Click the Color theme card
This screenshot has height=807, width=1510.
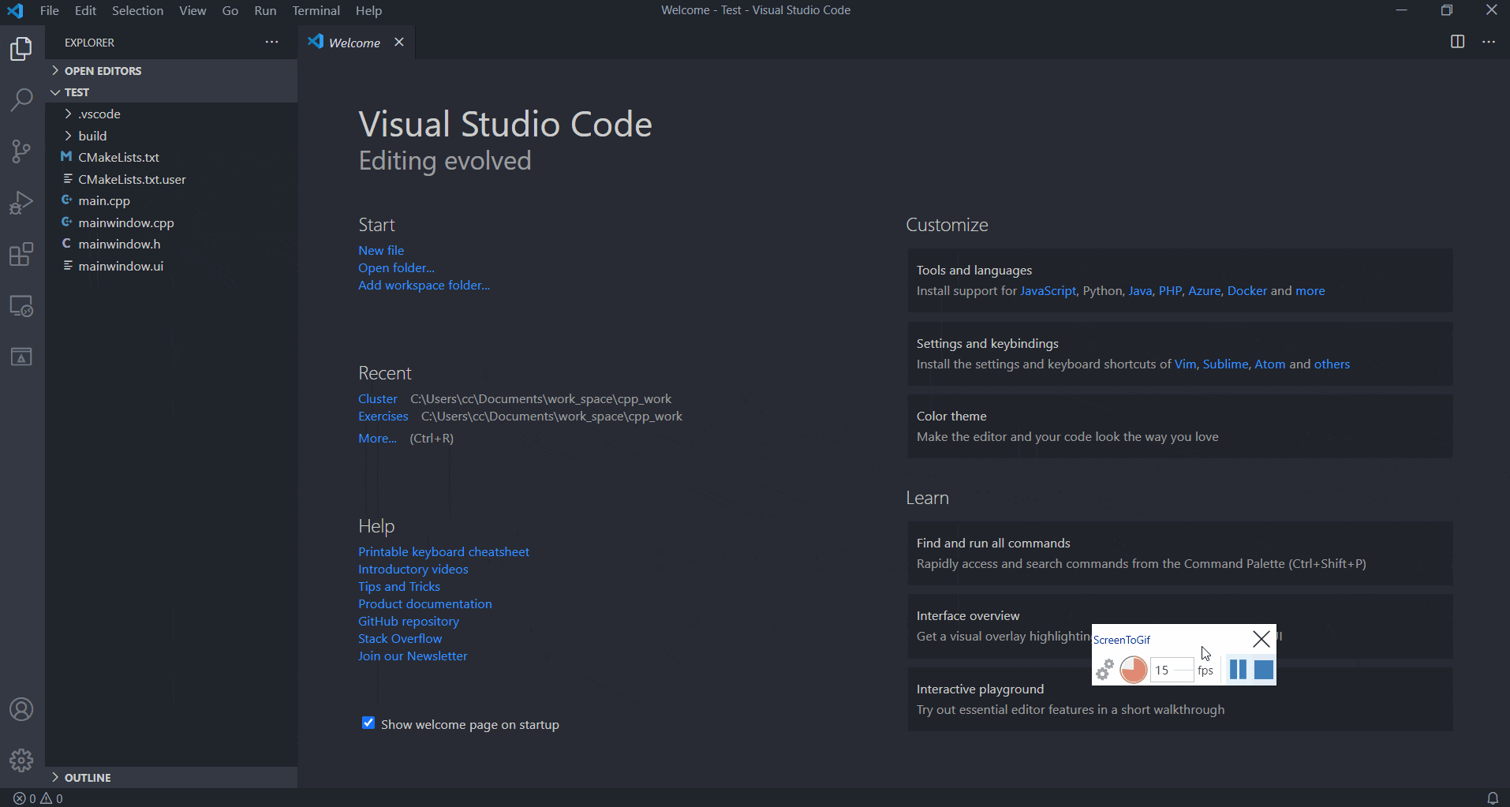click(x=1179, y=426)
